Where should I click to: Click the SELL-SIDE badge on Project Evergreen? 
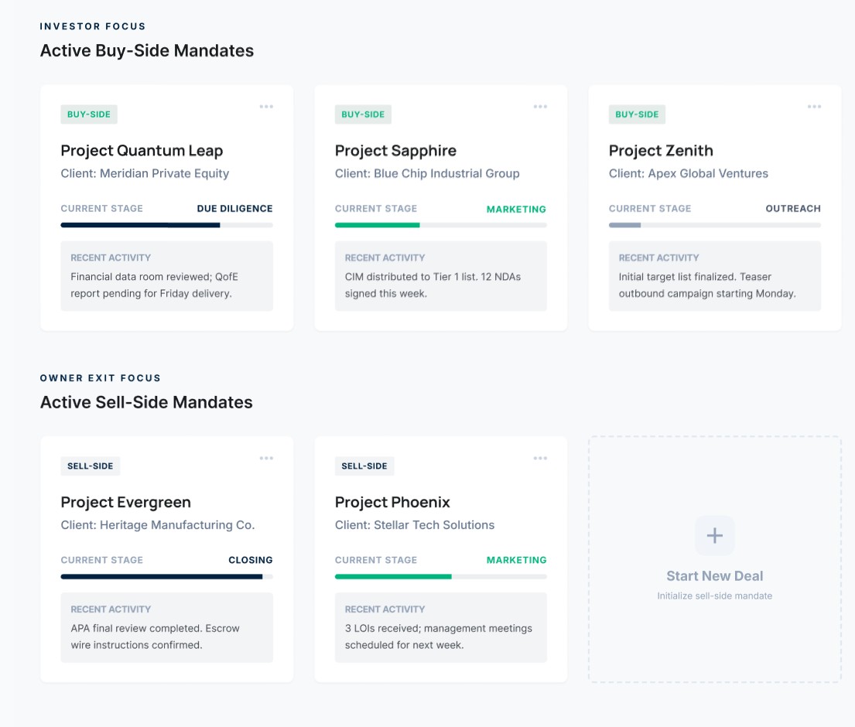pos(90,466)
